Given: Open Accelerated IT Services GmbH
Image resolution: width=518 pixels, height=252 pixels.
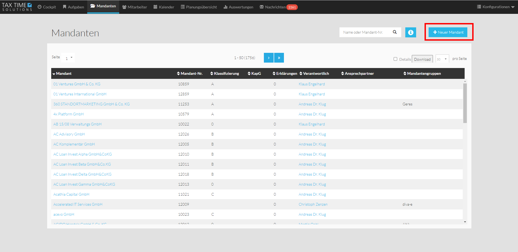Looking at the screenshot, I should tap(78, 204).
